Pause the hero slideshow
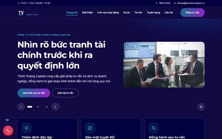 pyautogui.click(x=201, y=107)
